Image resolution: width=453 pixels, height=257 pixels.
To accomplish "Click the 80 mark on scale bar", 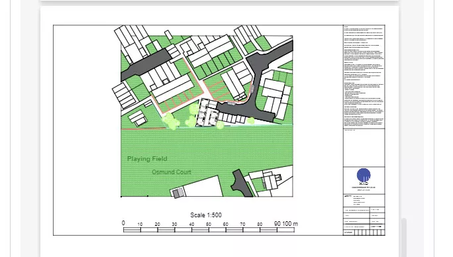I will tap(260, 224).
